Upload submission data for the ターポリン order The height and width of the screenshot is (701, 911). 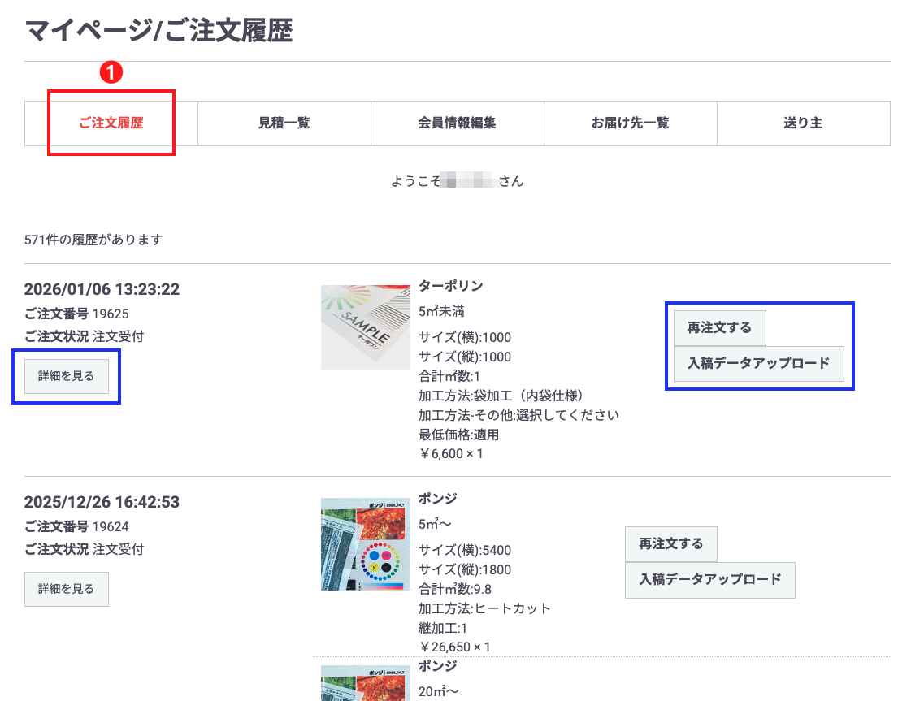click(x=758, y=364)
